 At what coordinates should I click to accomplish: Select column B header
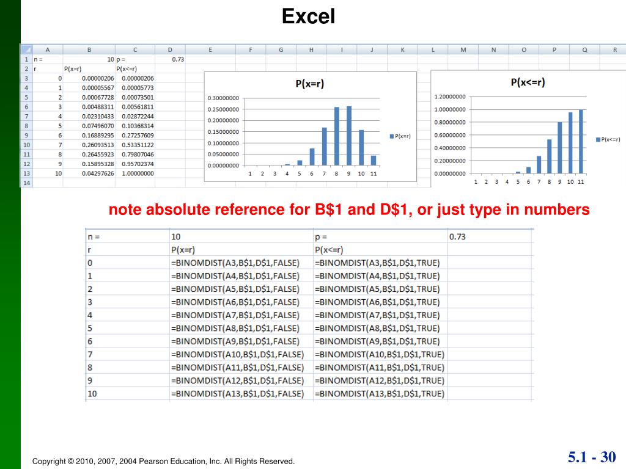click(x=89, y=50)
